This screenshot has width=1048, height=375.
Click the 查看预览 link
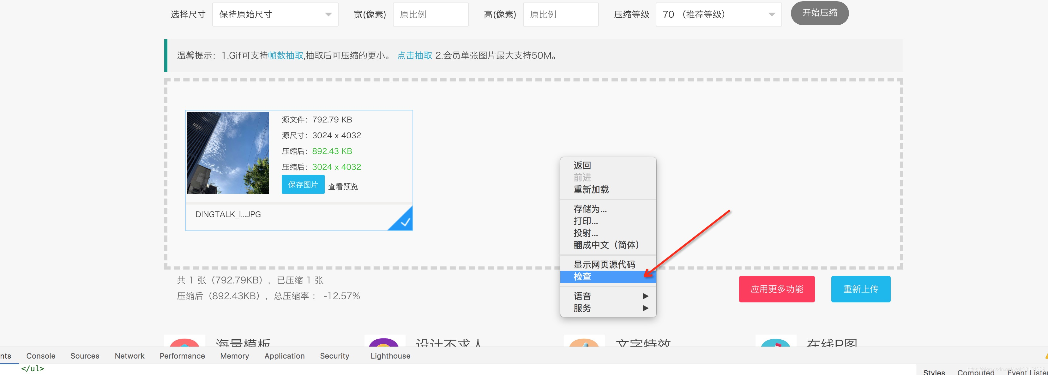[343, 187]
